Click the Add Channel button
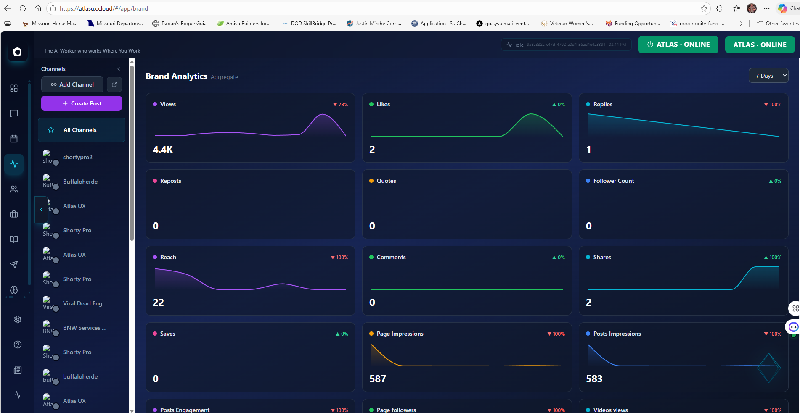Image resolution: width=800 pixels, height=413 pixels. (72, 84)
